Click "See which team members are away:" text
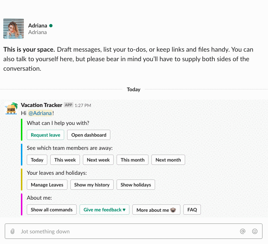Image resolution: width=268 pixels, height=244 pixels. [x=70, y=148]
